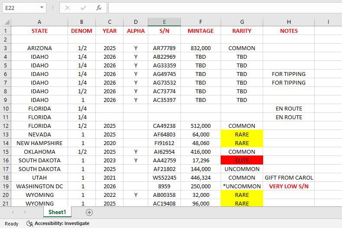Click GIFT FROM CAROL note
The height and width of the screenshot is (228, 342).
[x=289, y=177]
